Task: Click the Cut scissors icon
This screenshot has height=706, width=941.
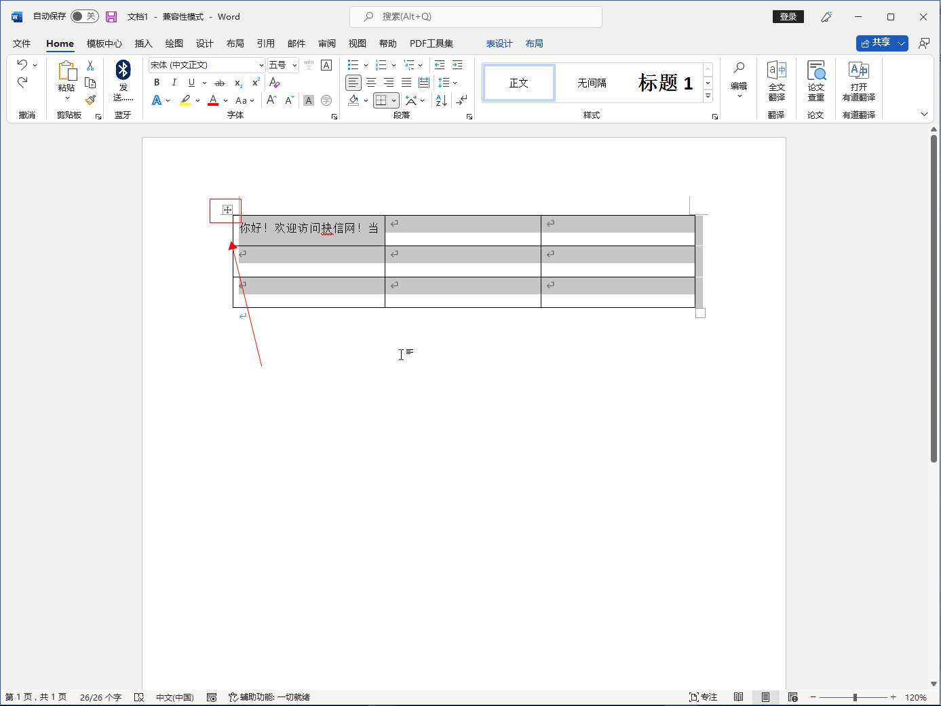Action: pyautogui.click(x=90, y=66)
